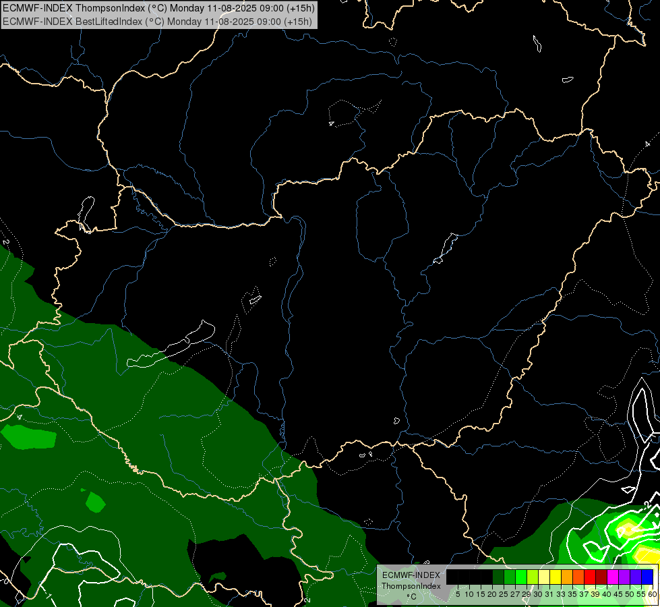Image resolution: width=660 pixels, height=607 pixels.
Task: Click the pure yellow 31–33 legend swatch
Action: 556,577
